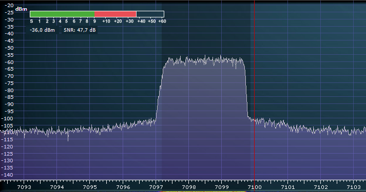Click the S-meter signal strength bar
Screen dimensions: 366x192
[97, 14]
